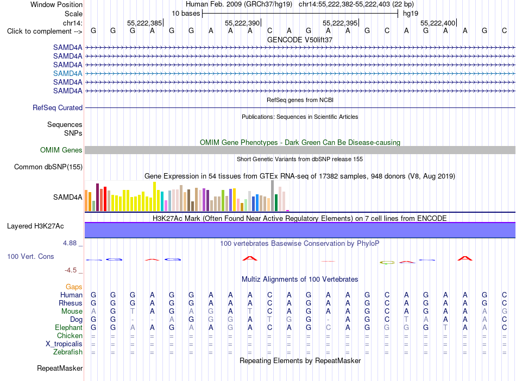Click the Common dbSNP(155) track label
This screenshot has height=381, width=516.
pyautogui.click(x=48, y=167)
